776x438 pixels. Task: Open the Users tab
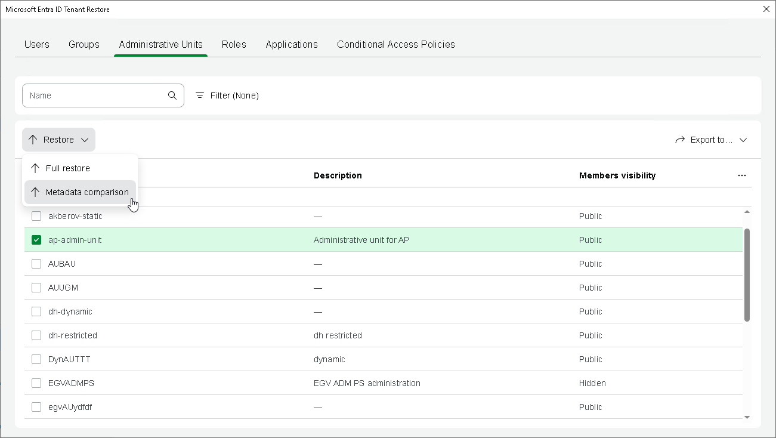click(x=37, y=44)
